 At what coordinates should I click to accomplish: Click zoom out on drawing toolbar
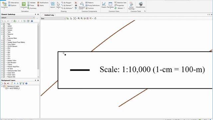click(x=82, y=18)
